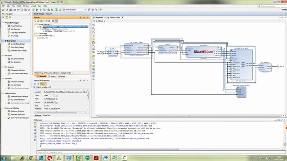This screenshot has height=161, width=287.
Task: Click the Windows Start button
Action: [x=4, y=158]
